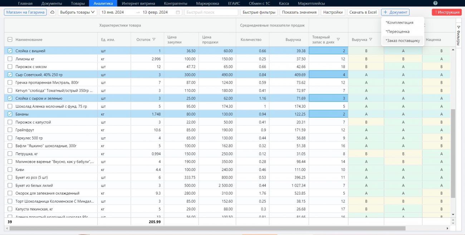This screenshot has width=465, height=235.
Task: Select the Заказ поставщику menu option
Action: [402, 41]
